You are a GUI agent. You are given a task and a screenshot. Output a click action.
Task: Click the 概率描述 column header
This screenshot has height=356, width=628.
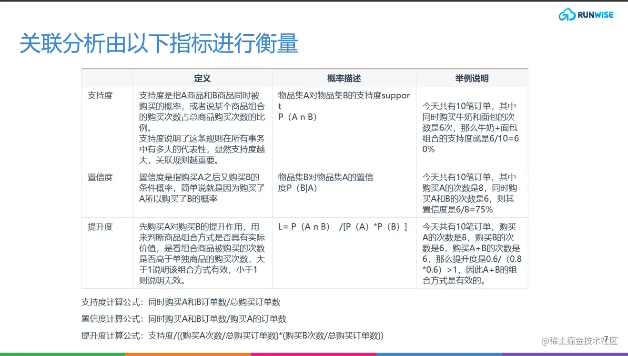(x=344, y=78)
